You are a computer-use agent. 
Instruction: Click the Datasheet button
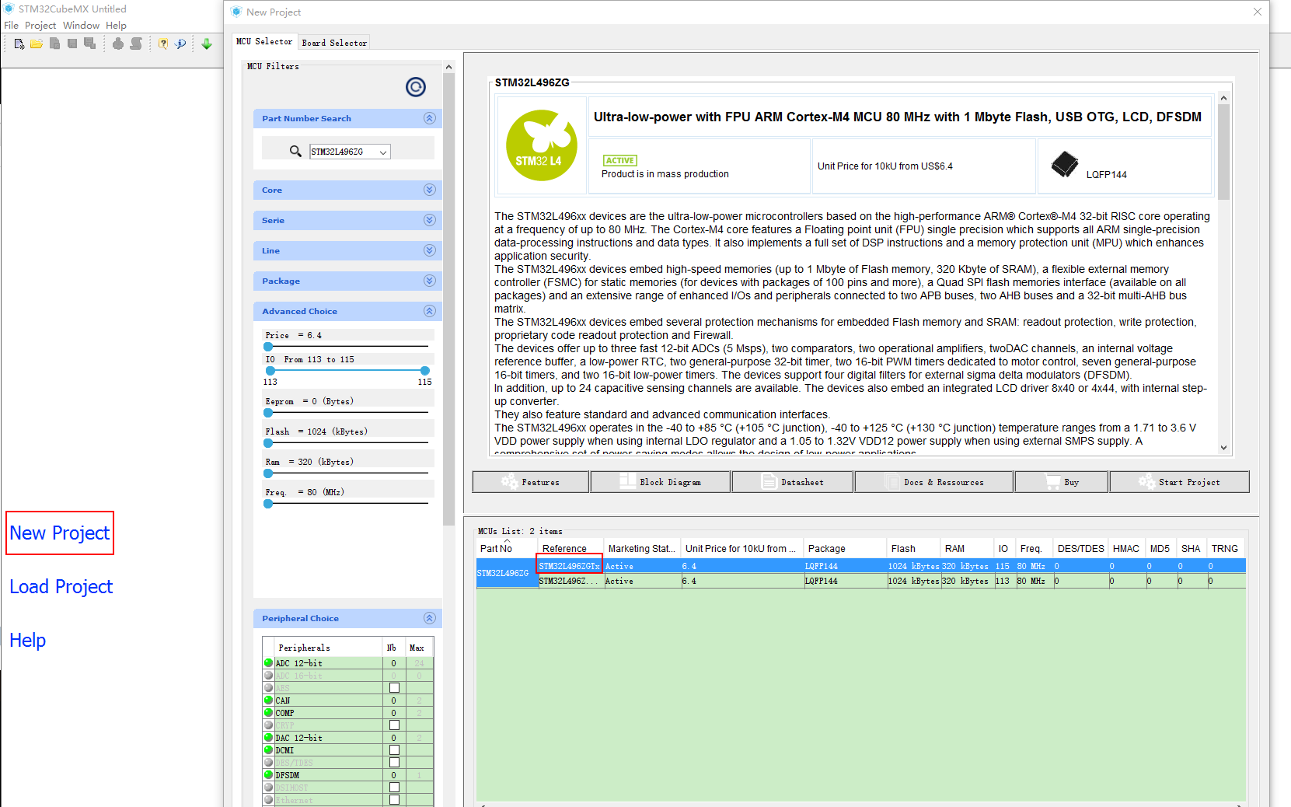click(793, 482)
